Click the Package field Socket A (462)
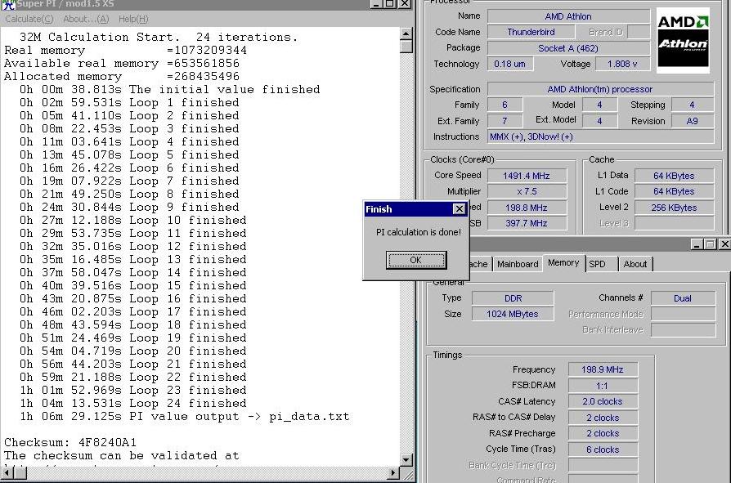 (568, 48)
